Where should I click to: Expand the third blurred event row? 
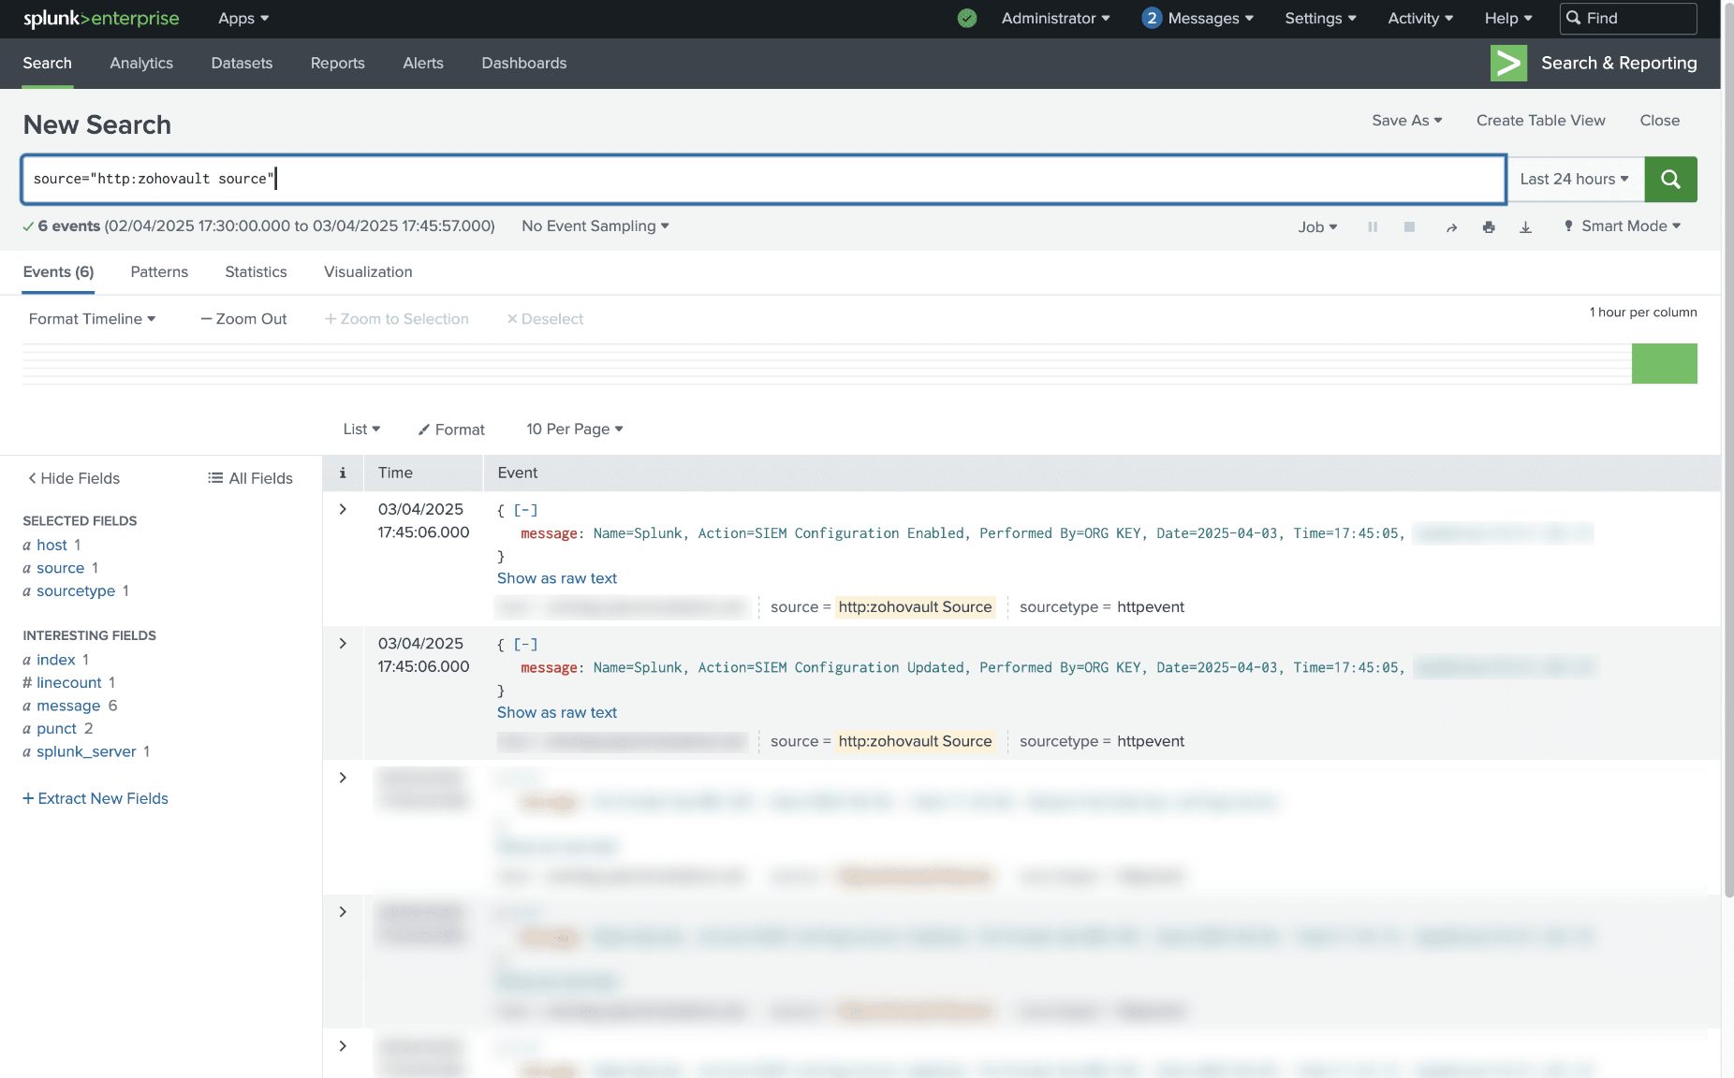point(343,778)
